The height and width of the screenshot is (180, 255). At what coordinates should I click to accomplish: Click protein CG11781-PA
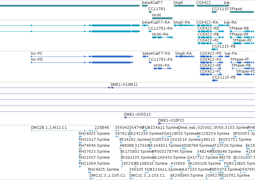coord(150,62)
